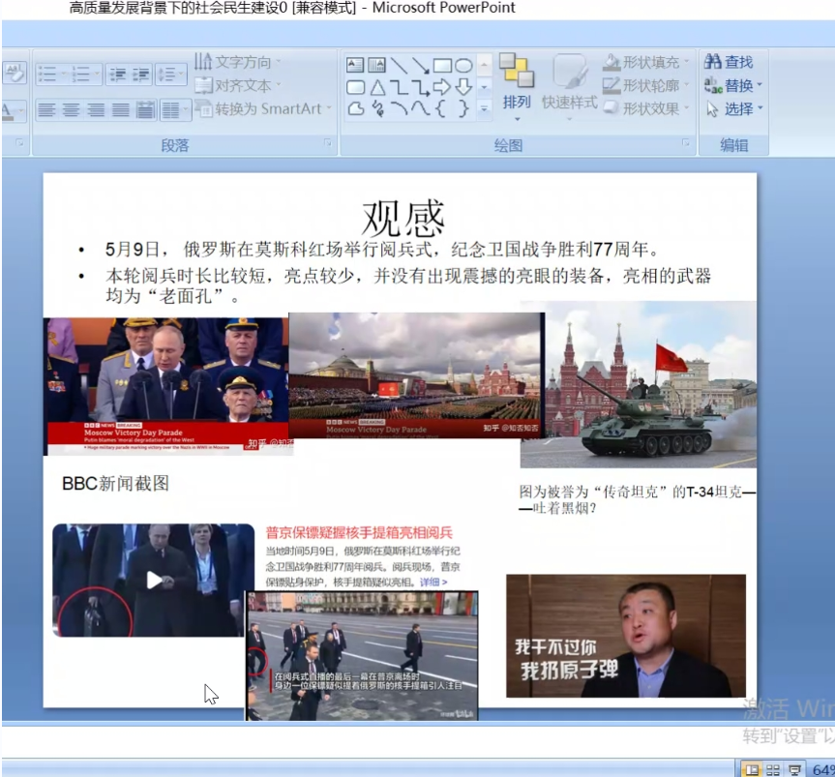Select the T-34 tank picture on slide
This screenshot has width=835, height=777.
638,385
